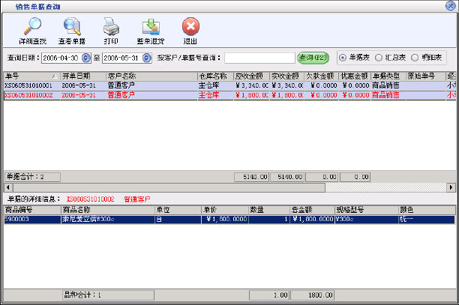Select the 汇总表 radio button
The image size is (459, 305).
click(x=380, y=57)
